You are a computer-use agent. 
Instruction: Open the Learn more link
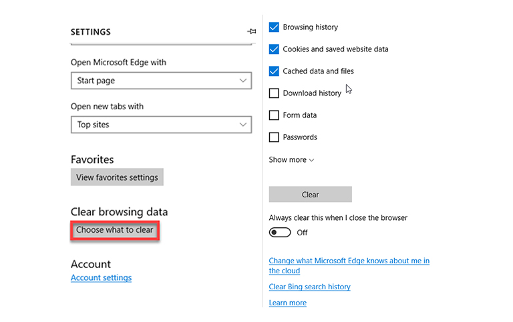(288, 303)
